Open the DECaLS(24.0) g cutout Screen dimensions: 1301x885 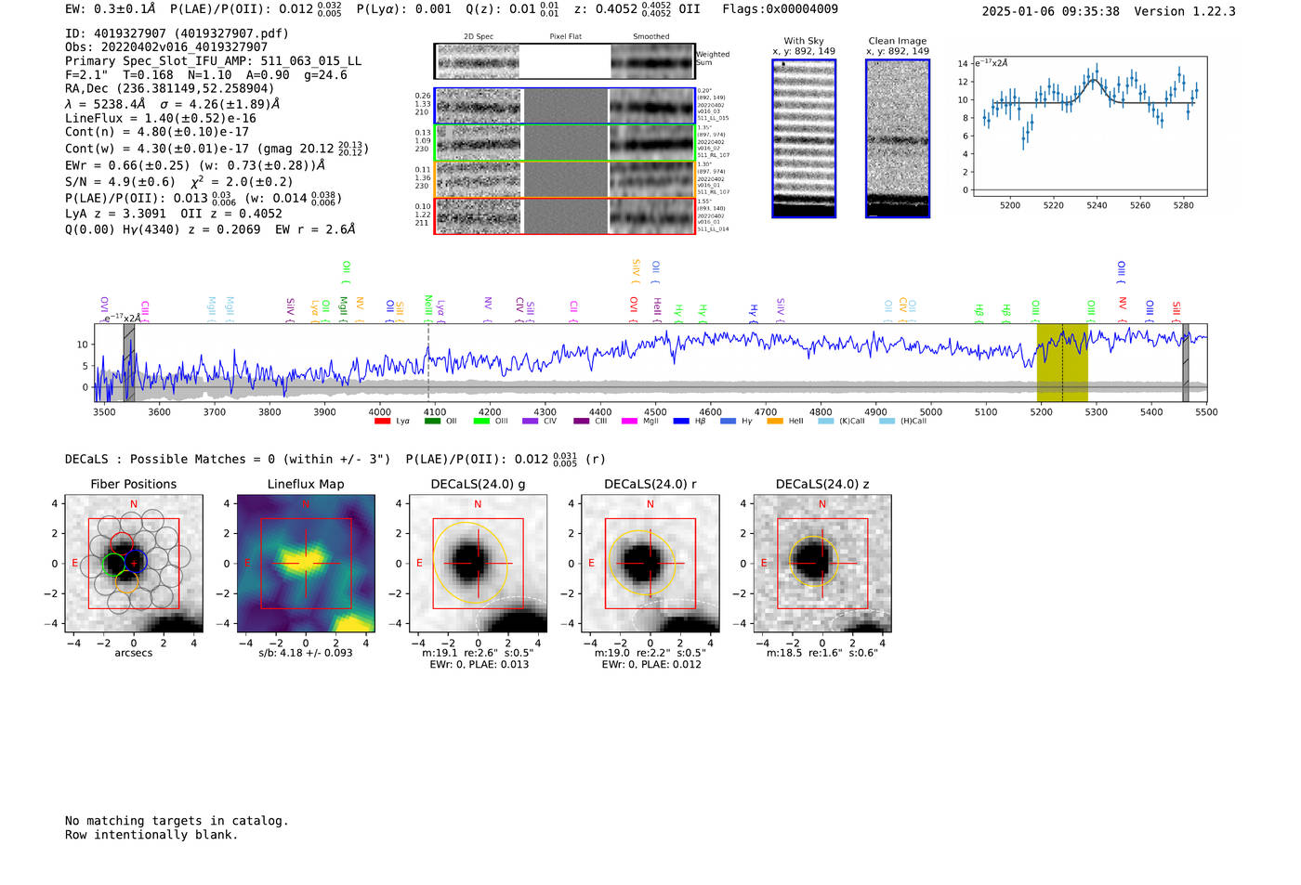pos(478,564)
